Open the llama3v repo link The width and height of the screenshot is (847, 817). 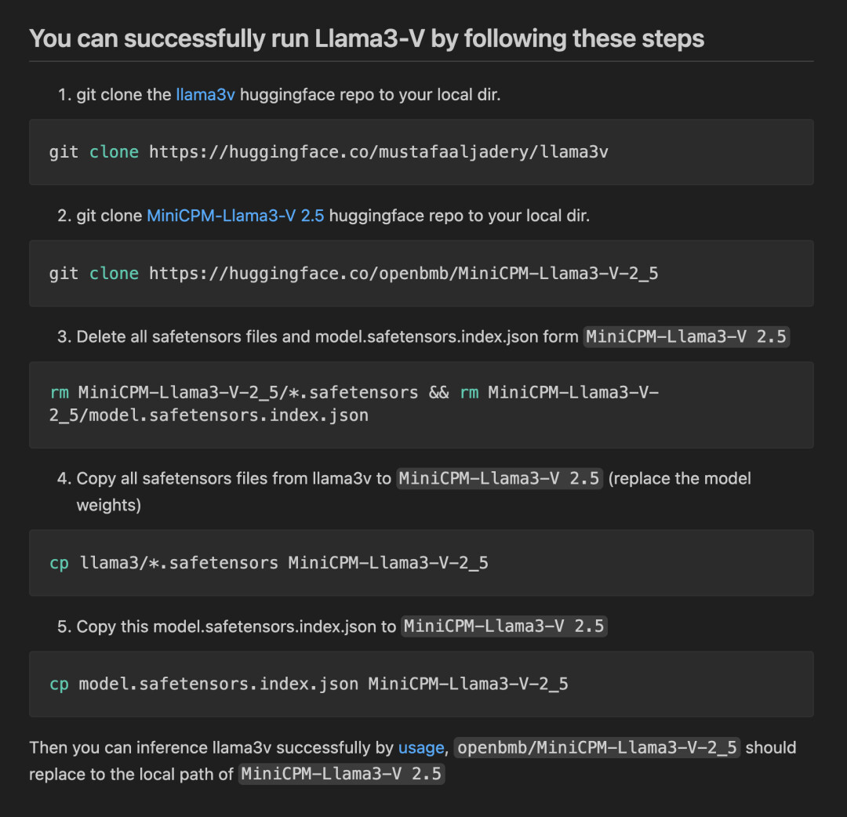(205, 95)
